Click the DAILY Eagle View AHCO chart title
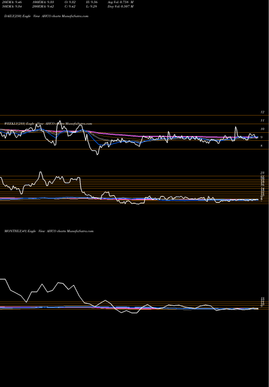This screenshot has height=387, width=269. pyautogui.click(x=46, y=16)
